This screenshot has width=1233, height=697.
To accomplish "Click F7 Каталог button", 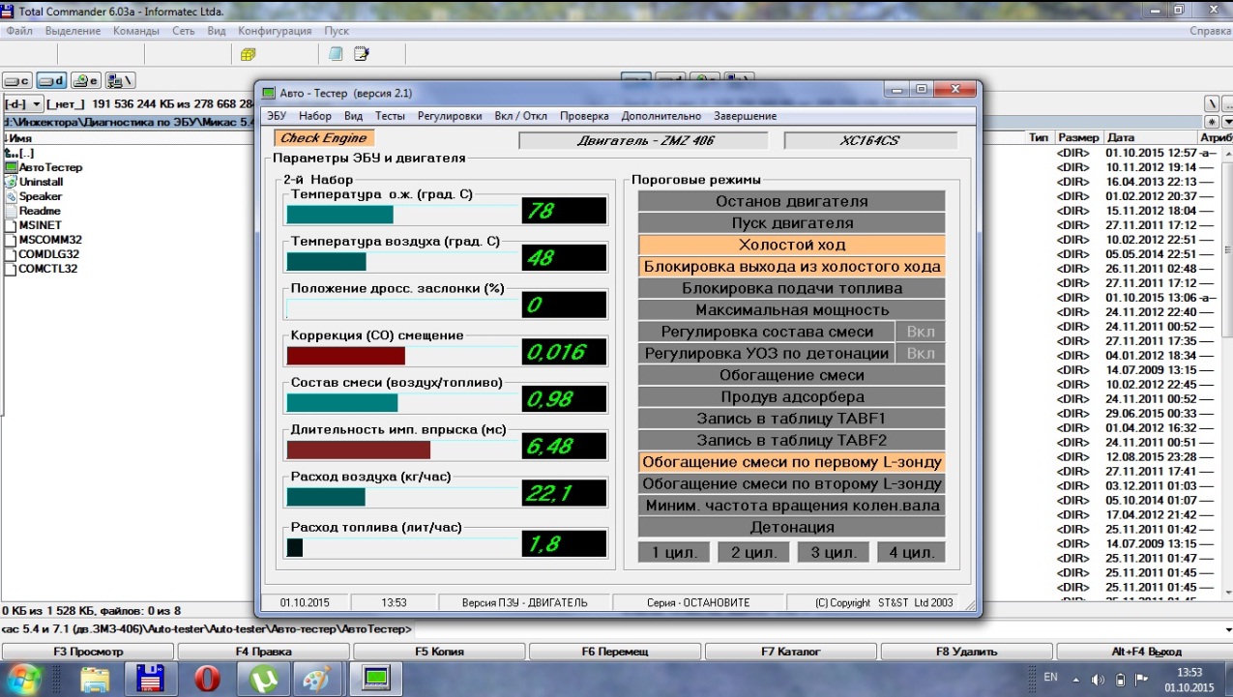I will pos(791,652).
